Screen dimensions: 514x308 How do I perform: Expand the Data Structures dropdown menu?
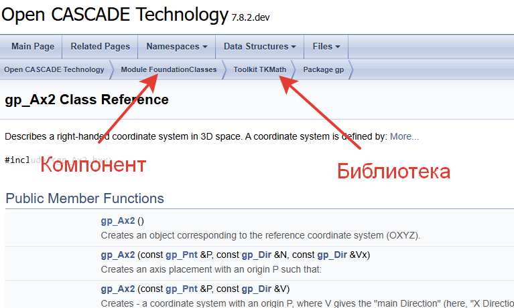click(x=259, y=46)
